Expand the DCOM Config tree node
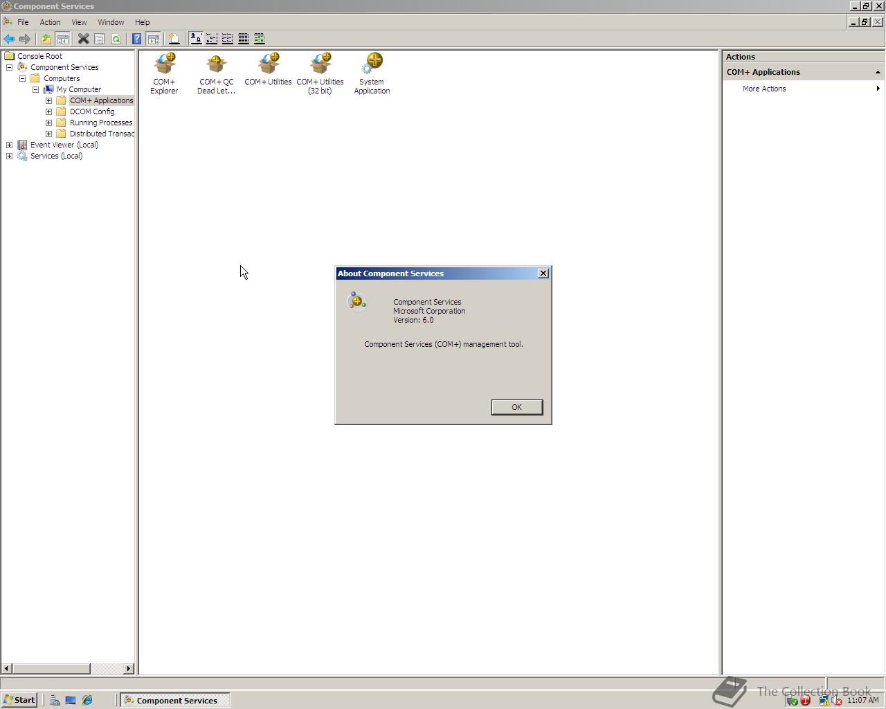 pyautogui.click(x=49, y=111)
